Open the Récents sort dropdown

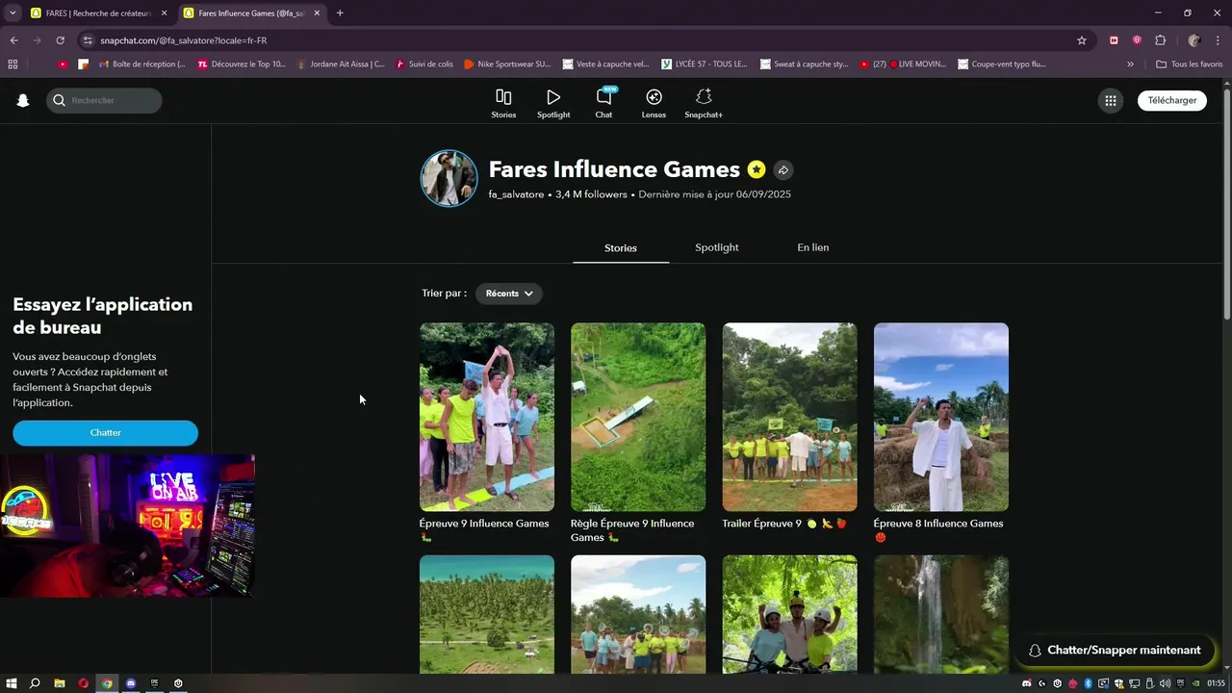coord(509,294)
